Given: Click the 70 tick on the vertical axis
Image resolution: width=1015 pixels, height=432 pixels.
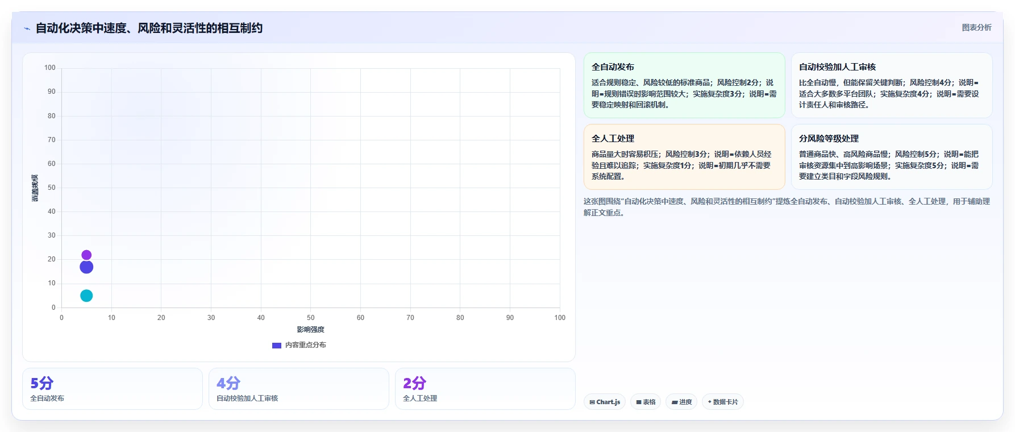Looking at the screenshot, I should (52, 140).
